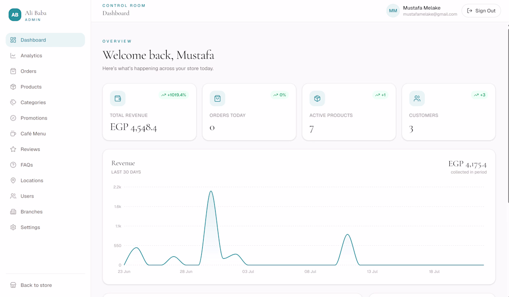The width and height of the screenshot is (509, 297).
Task: Click the wallet icon on Total Revenue card
Action: click(118, 98)
